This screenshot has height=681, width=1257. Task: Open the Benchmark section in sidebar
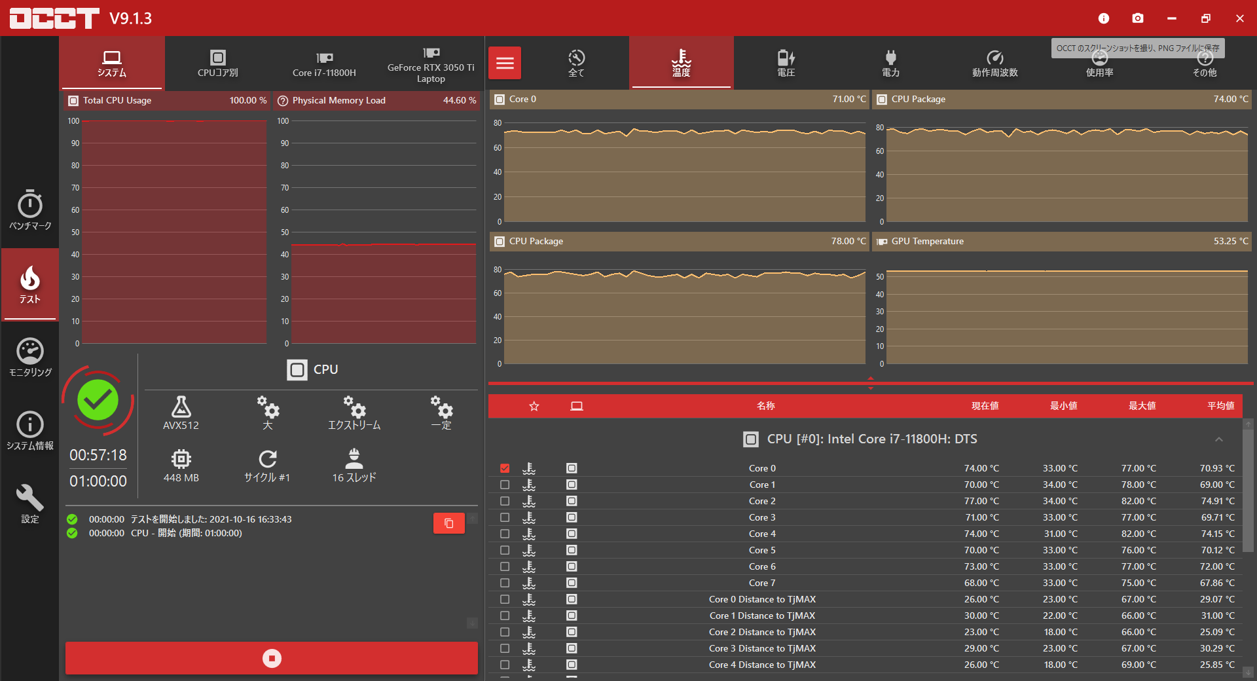pos(30,210)
